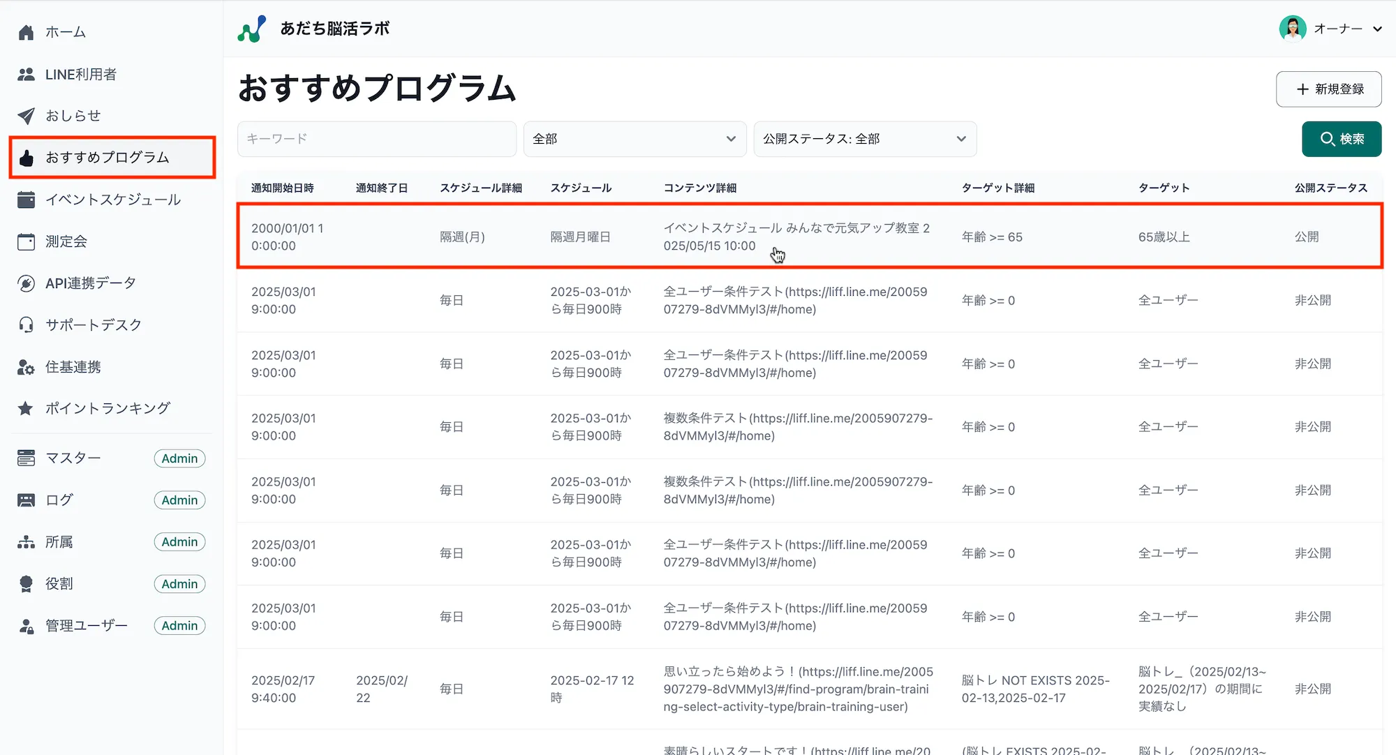Click the あだち脳活ラボ logo
Viewport: 1396px width, 755px height.
(x=313, y=29)
